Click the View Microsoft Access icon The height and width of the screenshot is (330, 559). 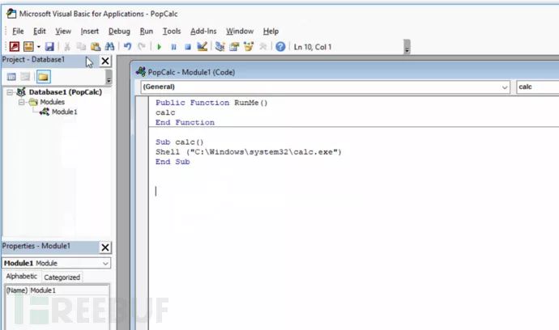tap(15, 47)
